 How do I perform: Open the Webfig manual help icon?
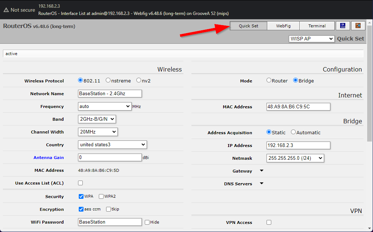(342, 26)
